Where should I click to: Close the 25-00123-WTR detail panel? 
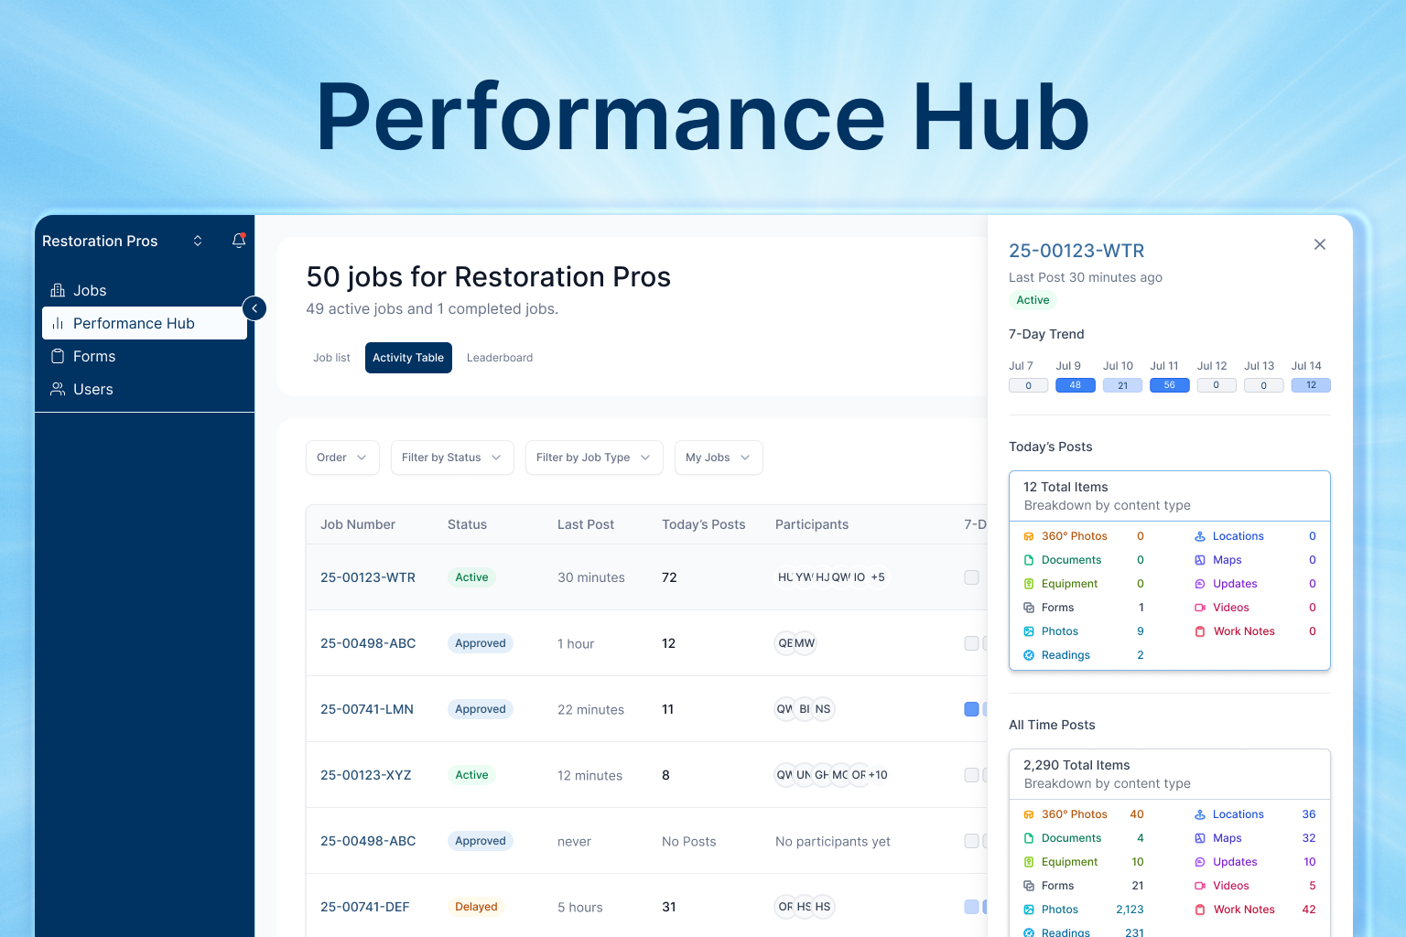(x=1320, y=244)
